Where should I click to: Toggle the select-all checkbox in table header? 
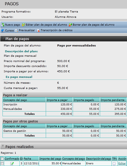pyautogui.click(x=2, y=159)
